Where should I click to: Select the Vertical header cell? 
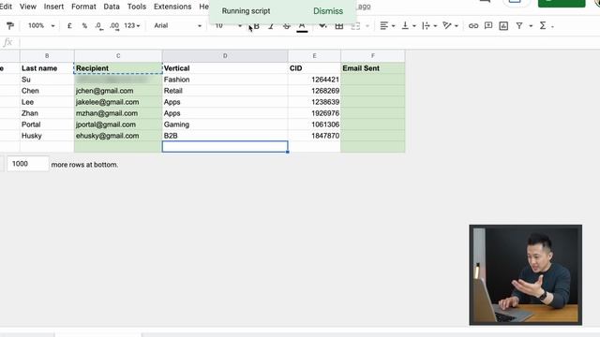click(225, 68)
